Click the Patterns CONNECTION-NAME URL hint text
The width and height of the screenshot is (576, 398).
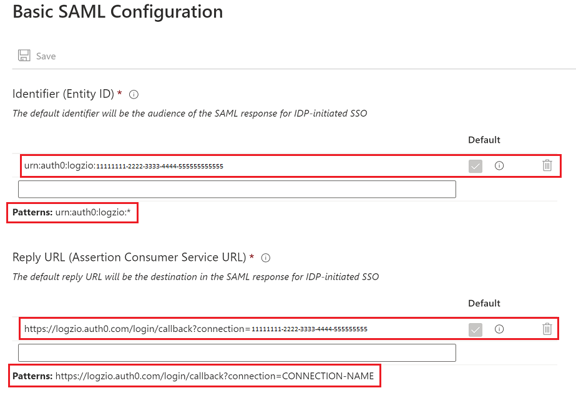(193, 376)
